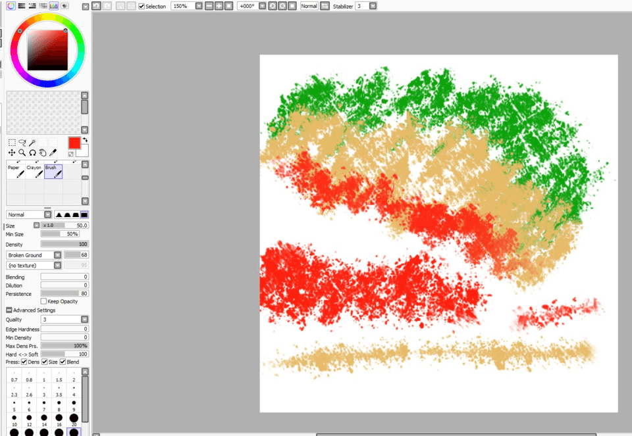
Task: Flip view horizontally button
Action: click(x=325, y=6)
